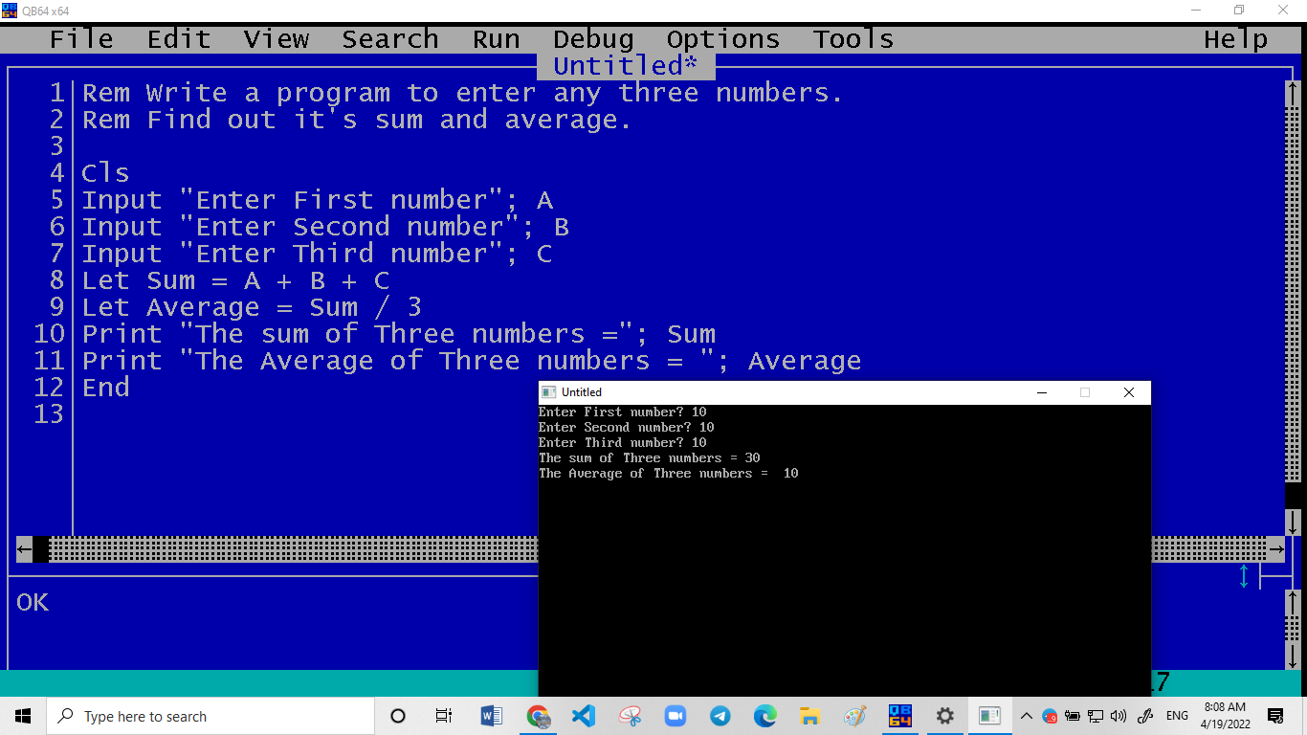Click the End statement on line 12
Image resolution: width=1307 pixels, height=735 pixels.
click(105, 388)
